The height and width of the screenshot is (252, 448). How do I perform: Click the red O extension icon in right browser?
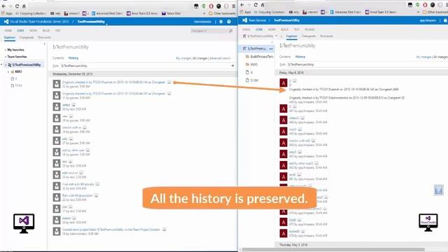tap(425, 5)
